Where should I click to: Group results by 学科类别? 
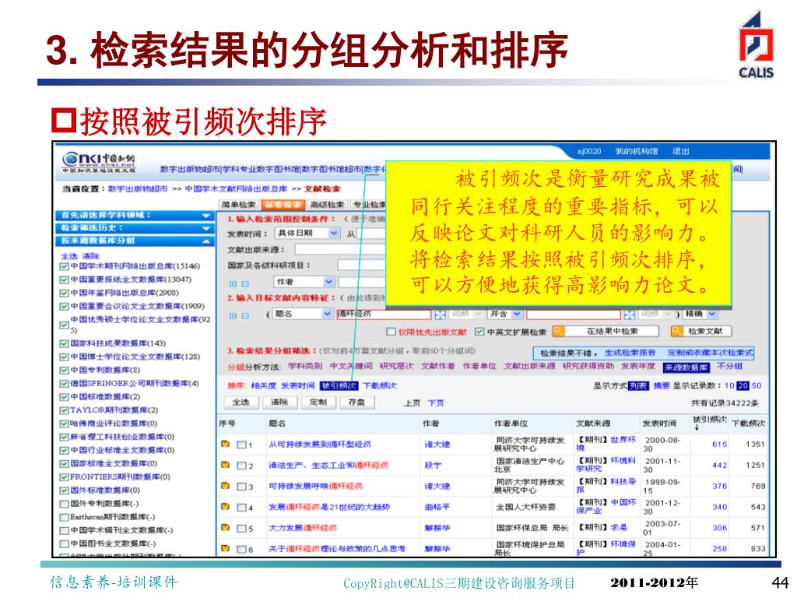tap(305, 366)
